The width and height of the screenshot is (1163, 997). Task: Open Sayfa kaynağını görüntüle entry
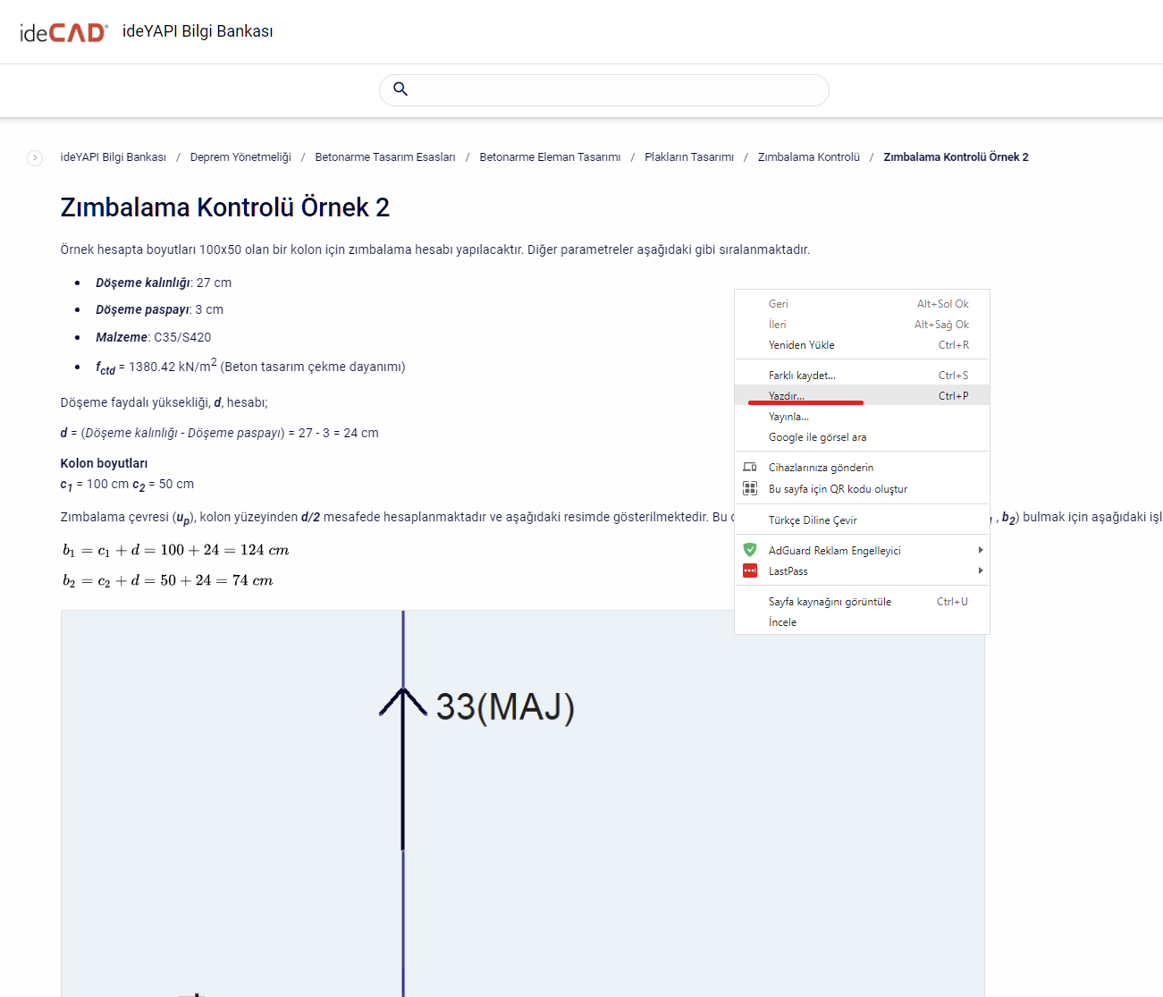click(x=830, y=601)
